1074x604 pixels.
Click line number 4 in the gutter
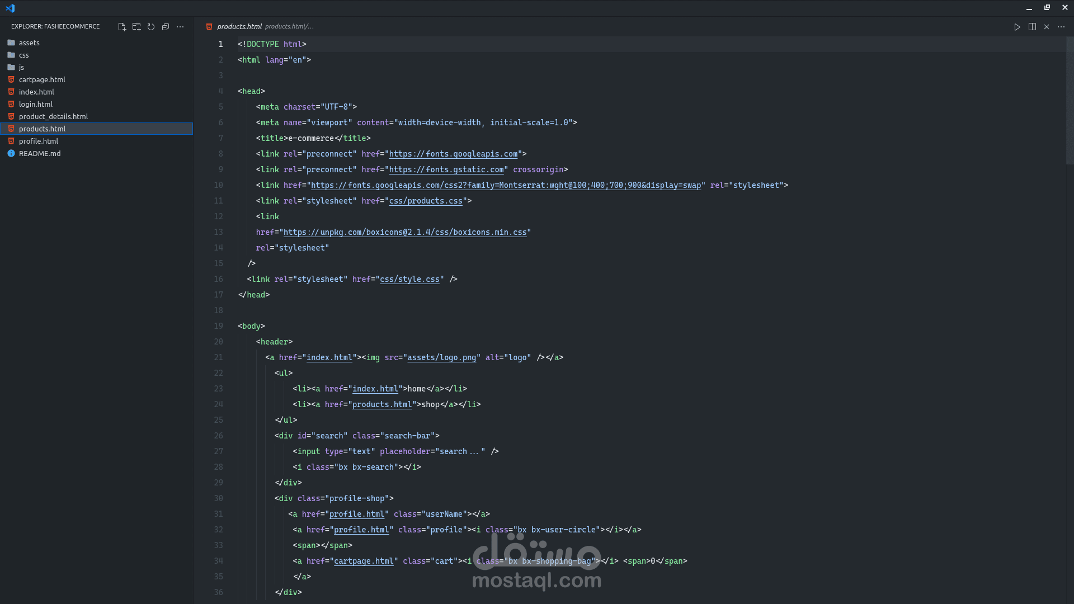pos(220,91)
